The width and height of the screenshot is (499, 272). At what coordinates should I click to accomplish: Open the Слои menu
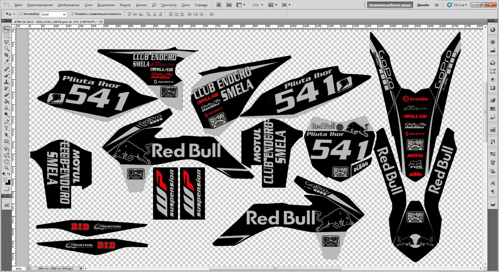pyautogui.click(x=88, y=5)
